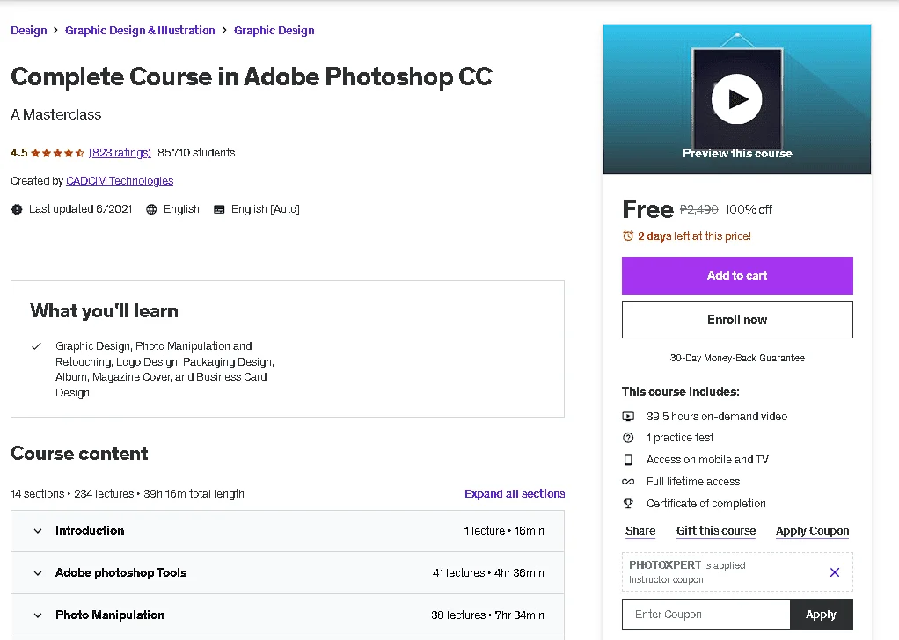Click Apply Coupon link

tap(813, 531)
